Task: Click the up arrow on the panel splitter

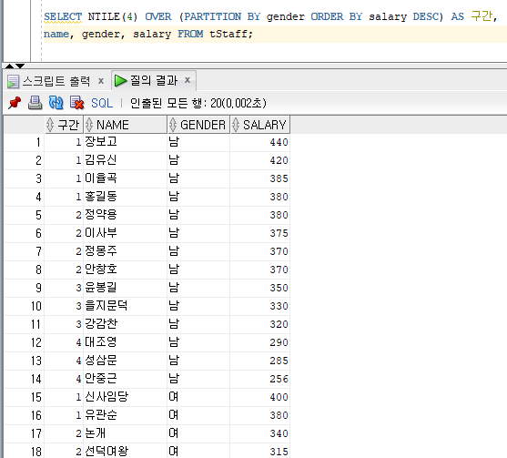Action: (x=9, y=66)
